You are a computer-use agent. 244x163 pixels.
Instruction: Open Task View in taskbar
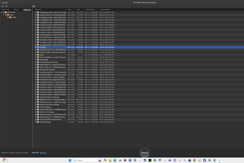click(x=100, y=160)
